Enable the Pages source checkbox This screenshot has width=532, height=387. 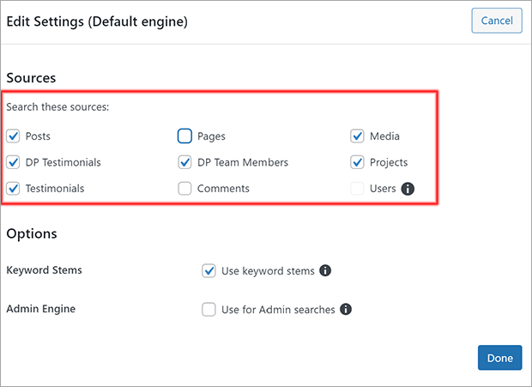coord(184,136)
